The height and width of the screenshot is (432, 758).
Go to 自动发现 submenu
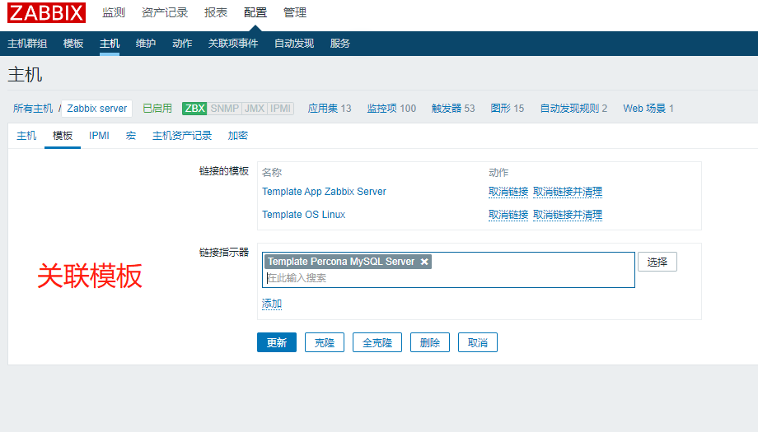[294, 44]
